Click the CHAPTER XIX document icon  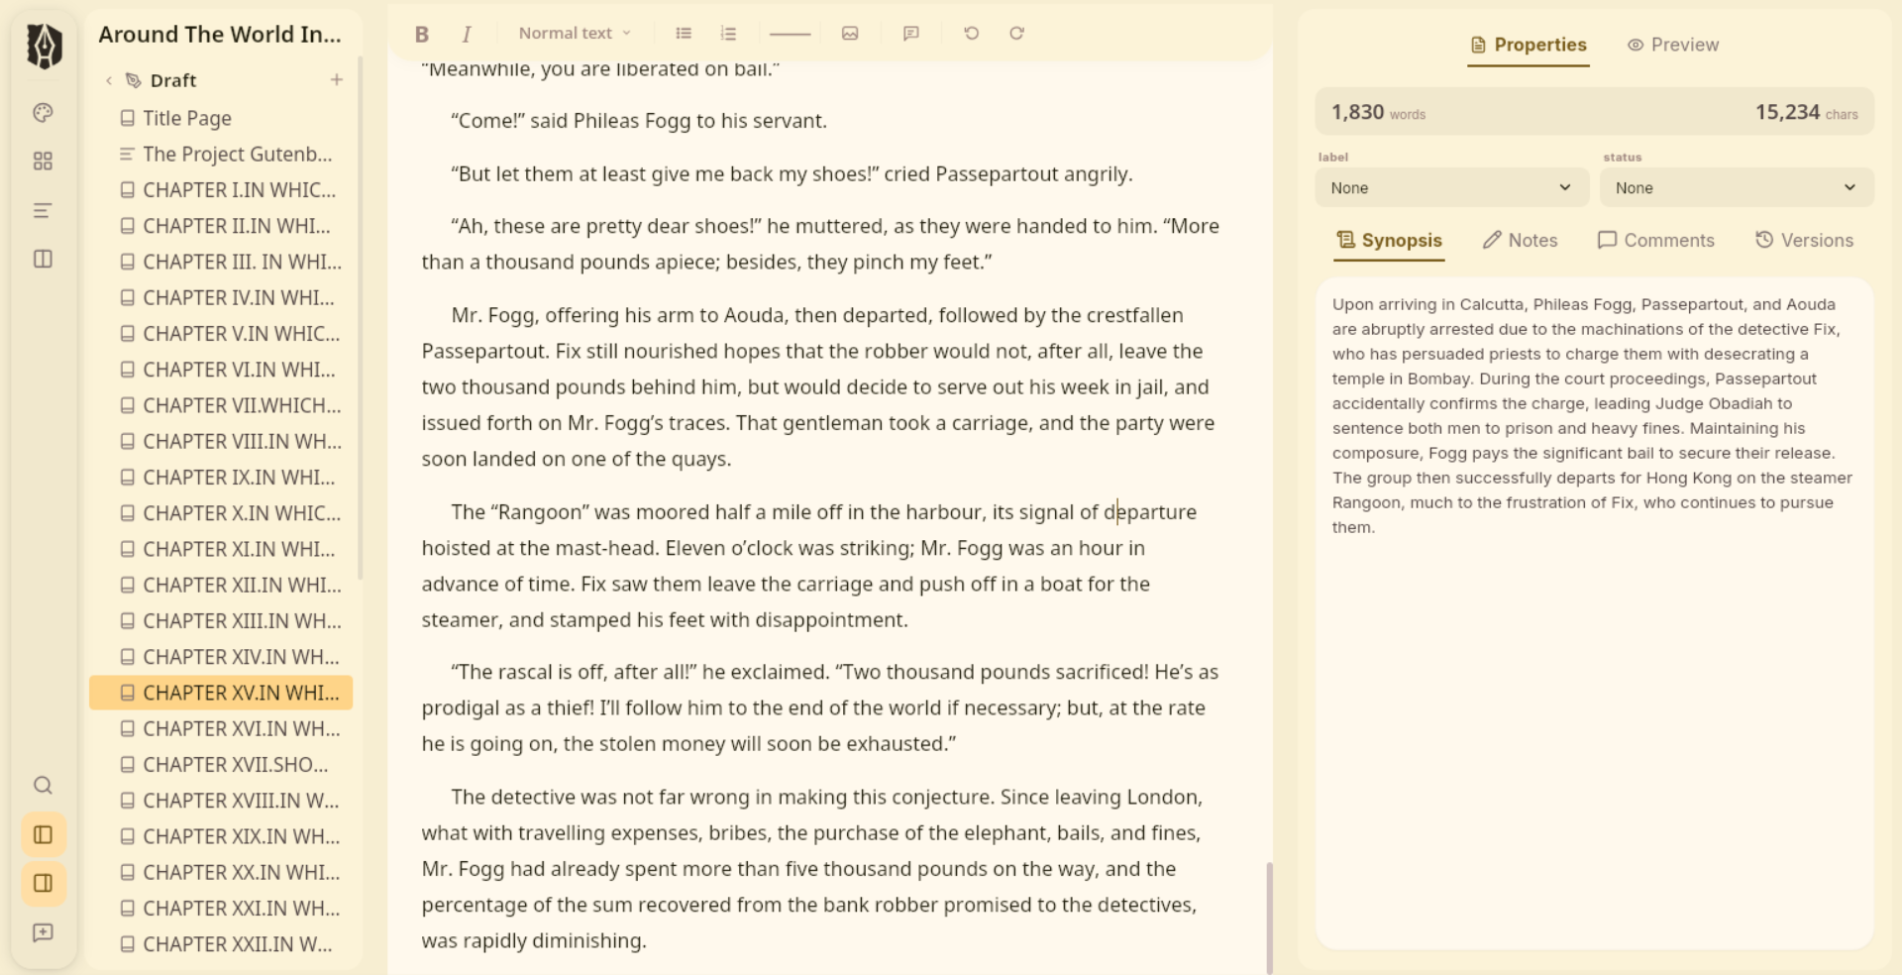(x=127, y=837)
